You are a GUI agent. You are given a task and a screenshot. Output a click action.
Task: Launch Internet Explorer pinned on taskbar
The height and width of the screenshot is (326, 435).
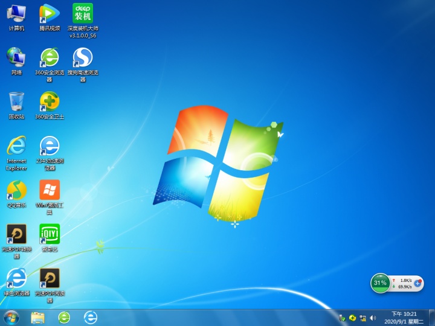[91, 318]
